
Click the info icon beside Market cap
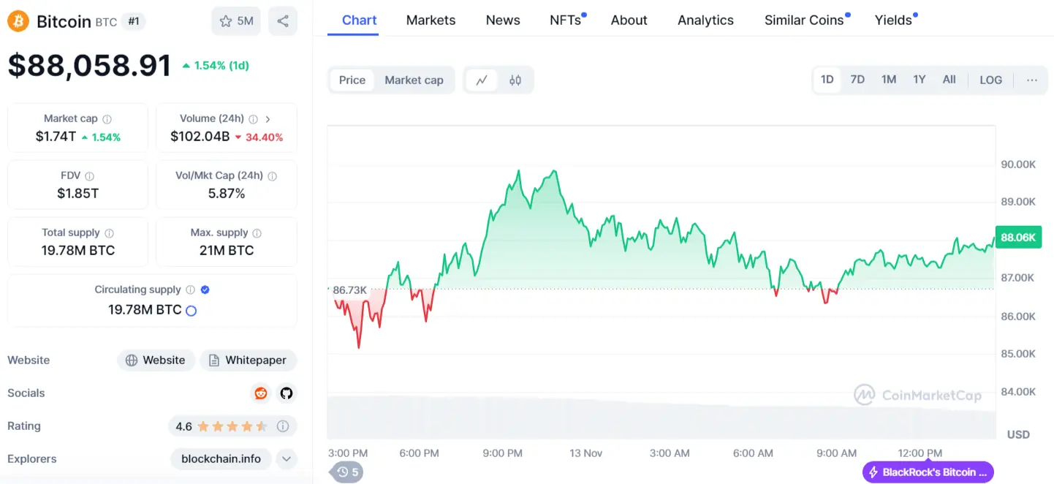pos(107,118)
